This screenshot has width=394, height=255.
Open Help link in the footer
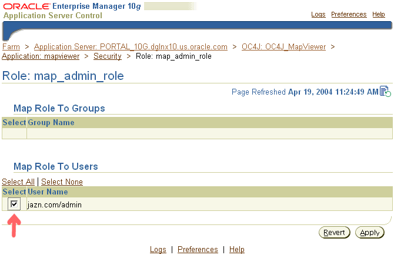237,250
